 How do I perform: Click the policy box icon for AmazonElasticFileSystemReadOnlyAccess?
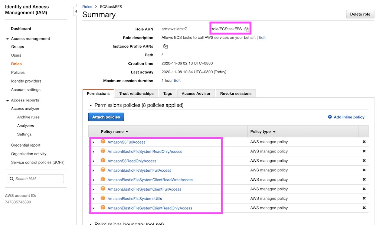[x=103, y=151]
